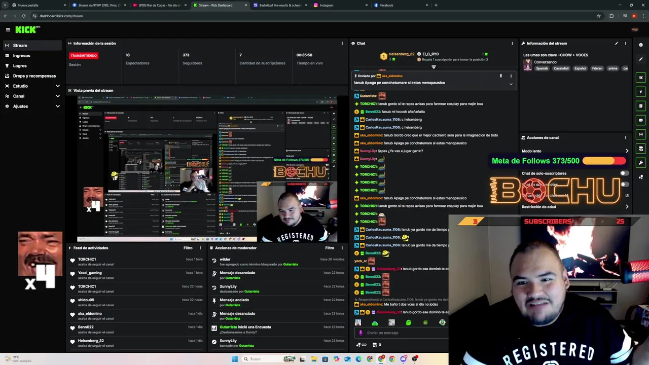Toggle the second chat mode switch below solo-suscriptores
The image size is (649, 365).
(624, 185)
